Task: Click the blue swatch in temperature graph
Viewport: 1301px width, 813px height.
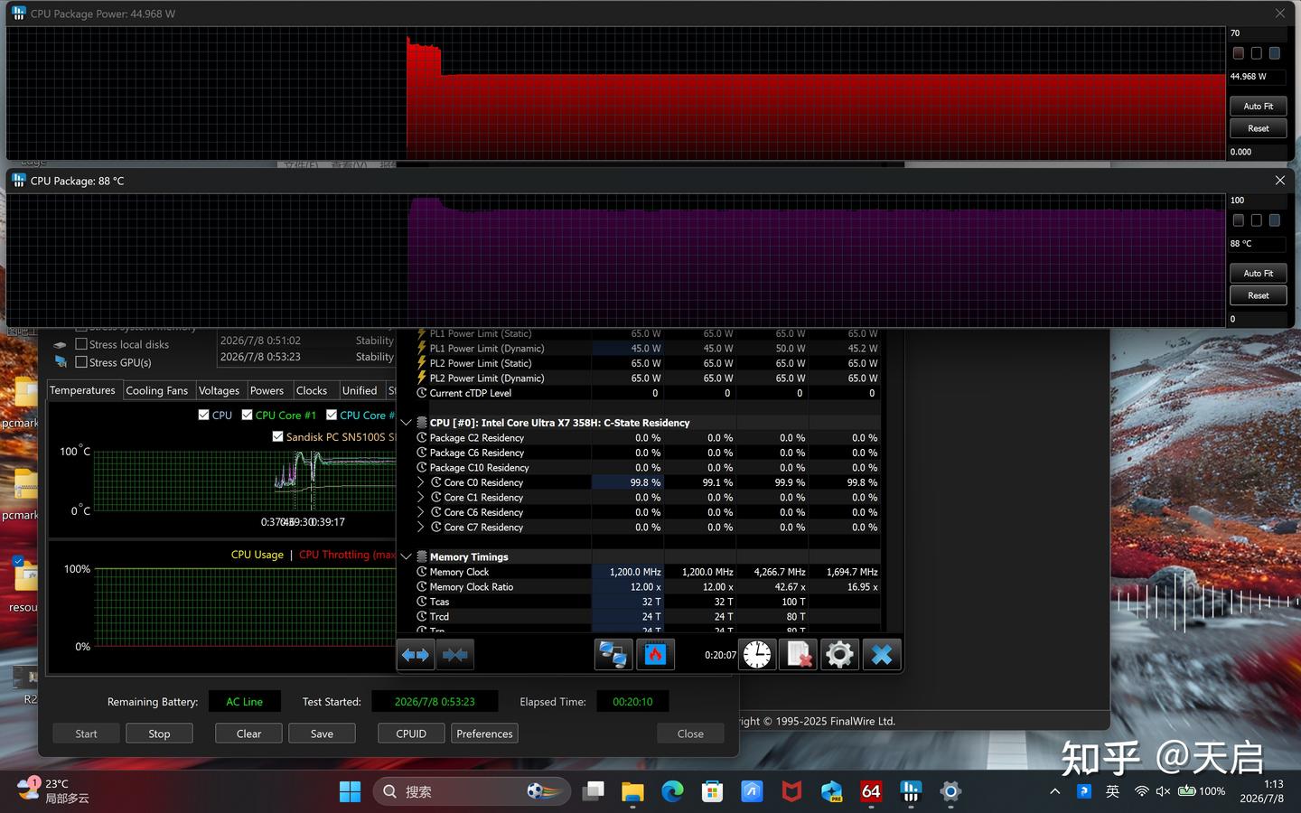Action: click(1275, 220)
